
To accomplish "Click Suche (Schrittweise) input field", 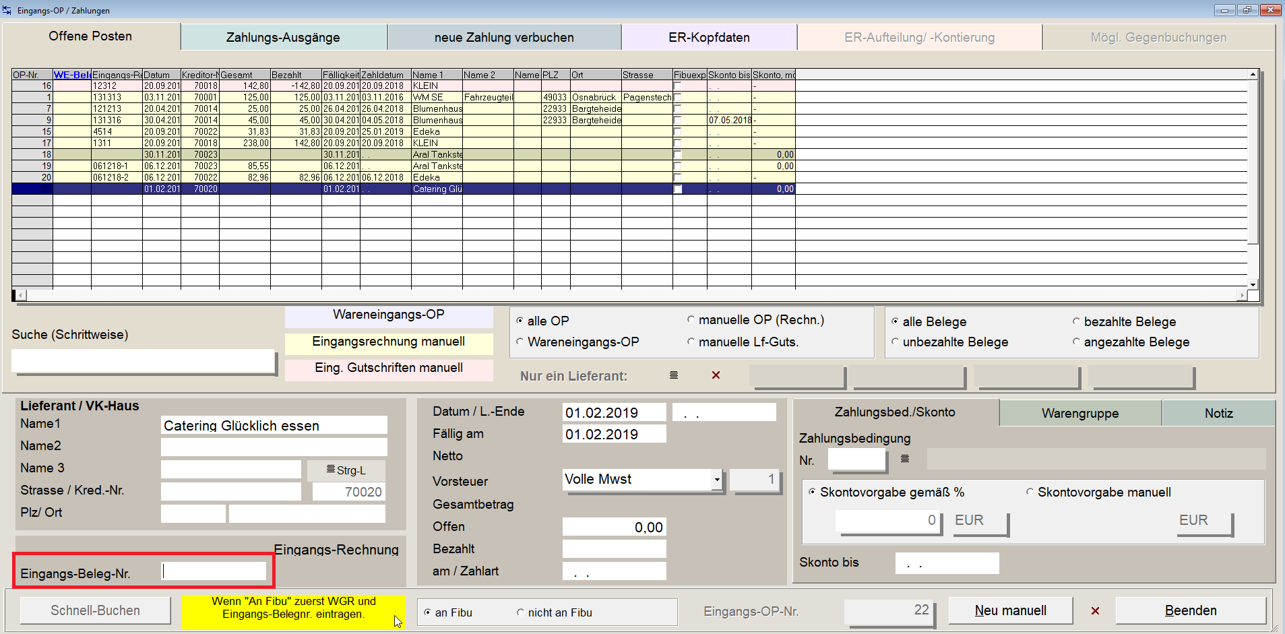I will [x=143, y=361].
